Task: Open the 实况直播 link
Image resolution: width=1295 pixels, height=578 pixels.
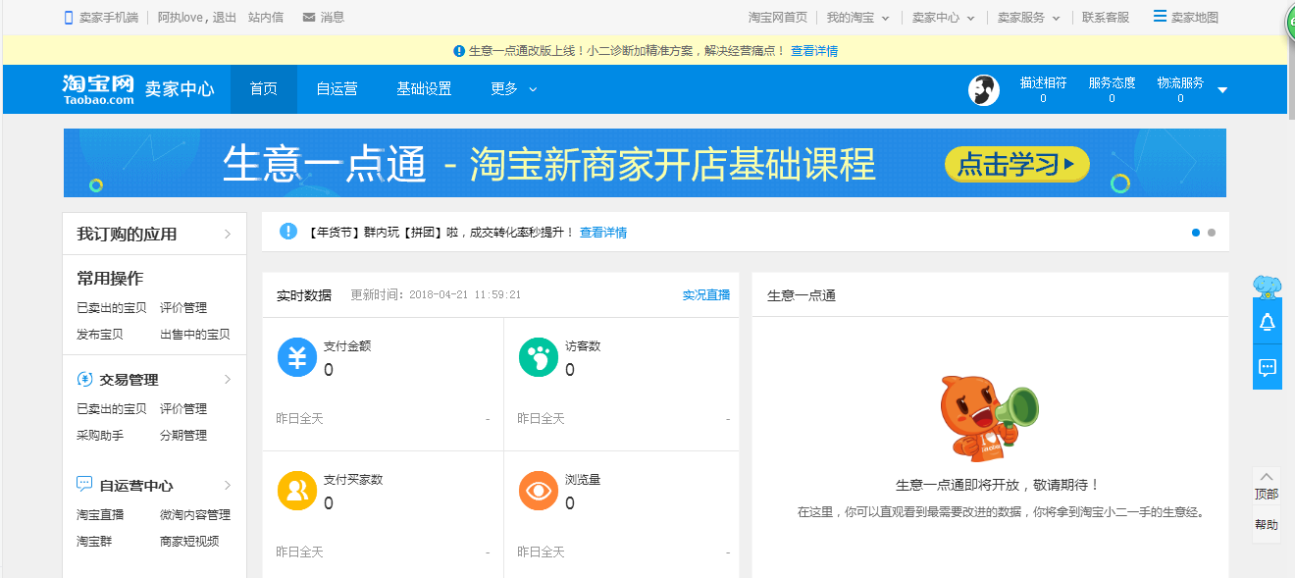Action: [x=705, y=295]
